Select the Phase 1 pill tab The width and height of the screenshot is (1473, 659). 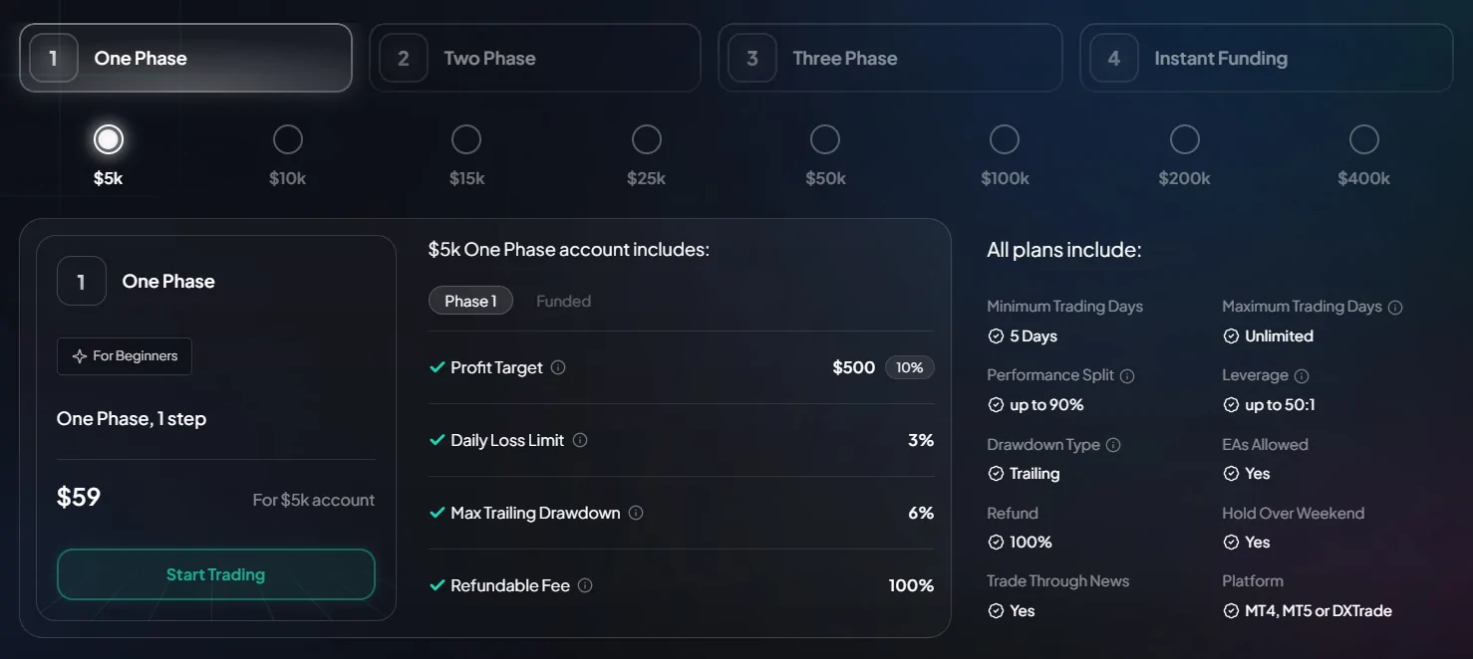click(x=470, y=301)
